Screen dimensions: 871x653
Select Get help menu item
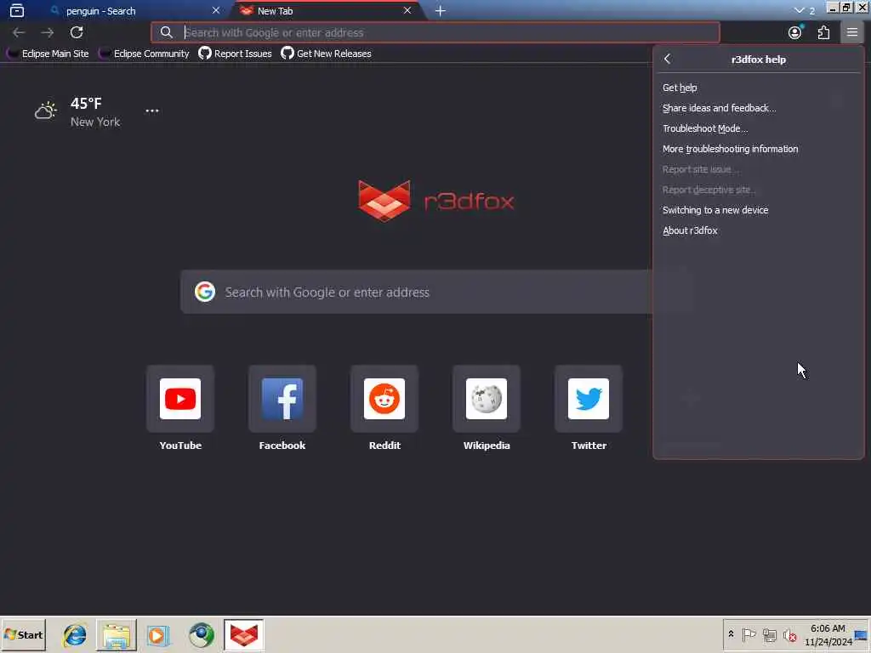pos(758,88)
